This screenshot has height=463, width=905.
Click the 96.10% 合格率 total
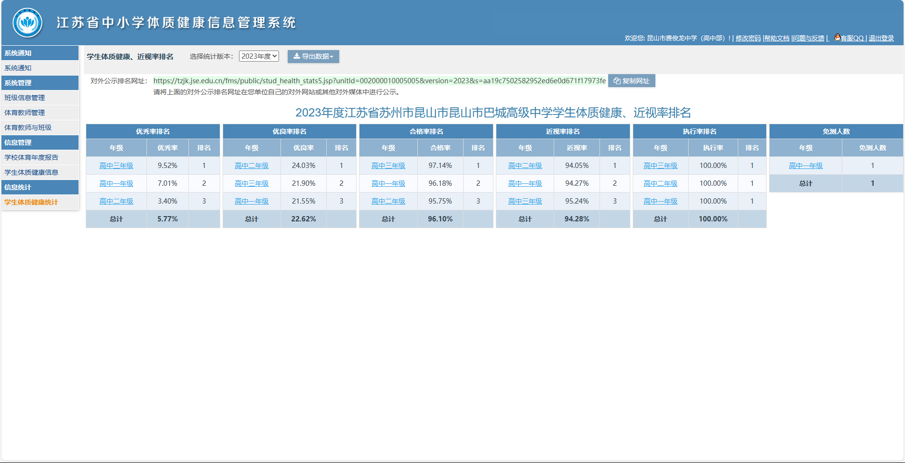pos(440,219)
